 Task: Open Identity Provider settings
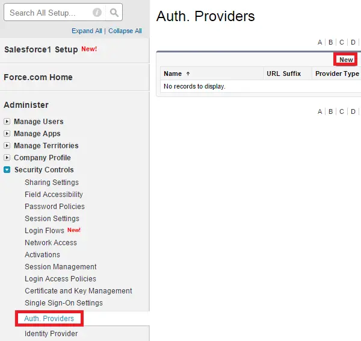(51, 334)
